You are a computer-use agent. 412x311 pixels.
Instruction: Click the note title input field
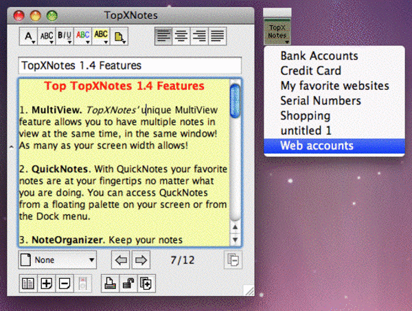(x=130, y=66)
